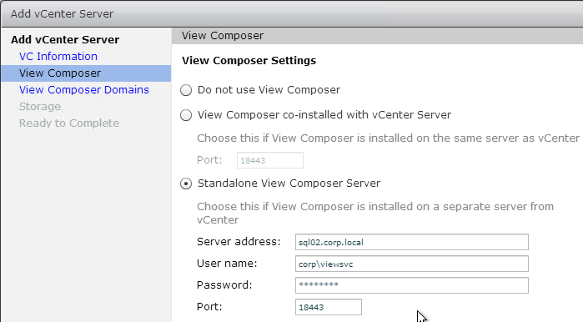Click the 'User name:' label
The width and height of the screenshot is (583, 322).
pos(227,264)
